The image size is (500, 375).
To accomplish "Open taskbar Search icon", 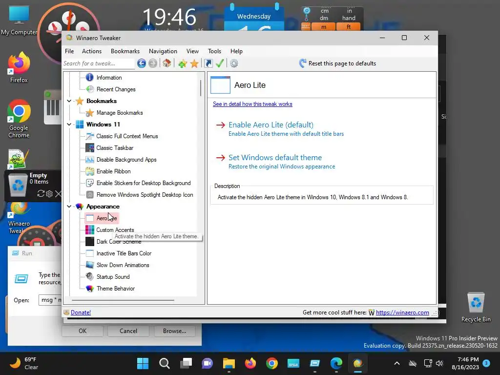I will point(165,363).
